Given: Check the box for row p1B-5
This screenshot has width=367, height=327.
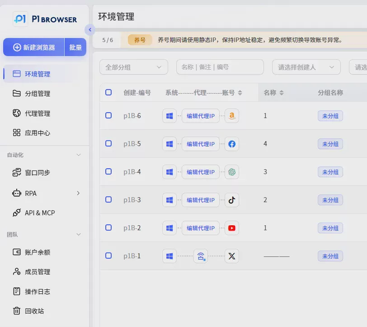Looking at the screenshot, I should point(108,143).
